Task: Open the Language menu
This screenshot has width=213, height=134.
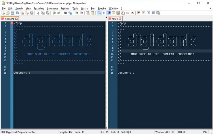Action: tap(52, 9)
